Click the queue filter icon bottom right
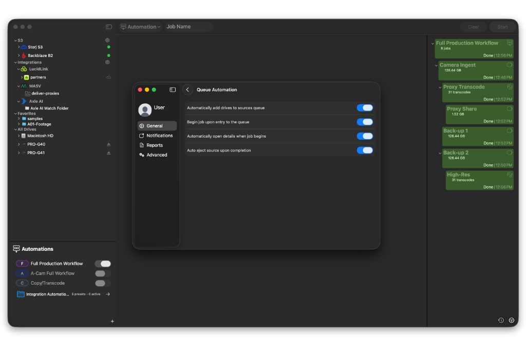The height and width of the screenshot is (351, 526). click(512, 320)
